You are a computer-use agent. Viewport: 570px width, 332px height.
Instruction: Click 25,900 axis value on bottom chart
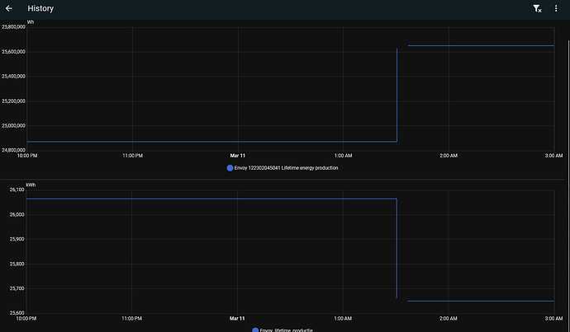click(17, 239)
